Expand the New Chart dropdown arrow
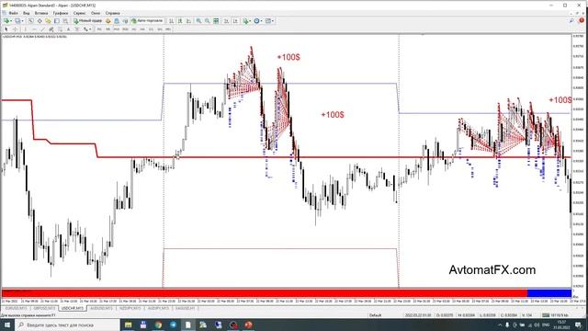Image resolution: width=588 pixels, height=331 pixels. pos(11,21)
